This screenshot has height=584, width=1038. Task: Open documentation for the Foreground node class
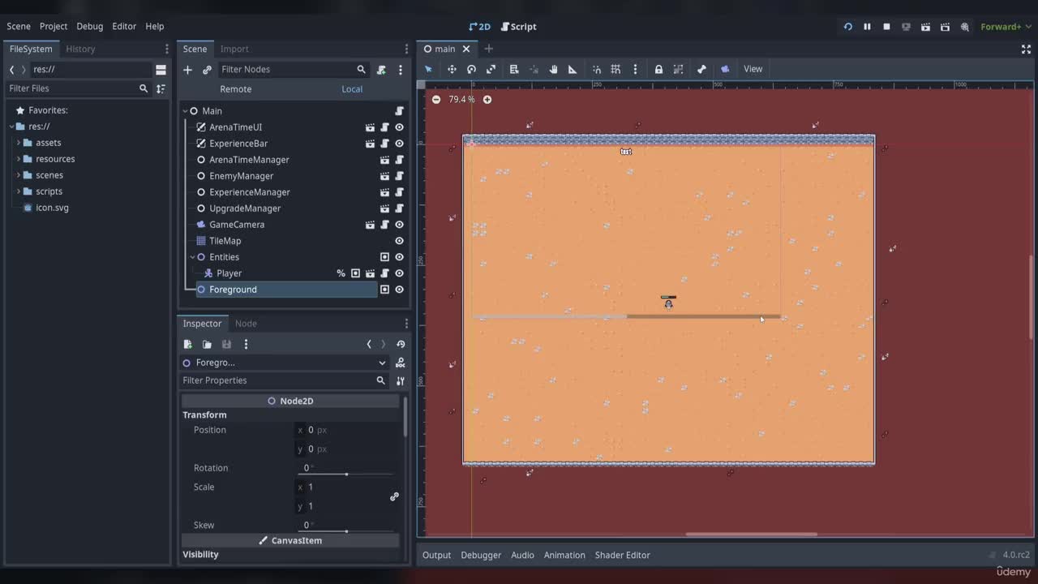point(401,363)
